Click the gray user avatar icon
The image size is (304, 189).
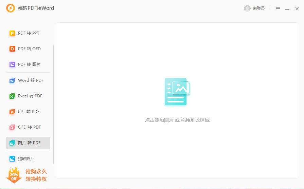click(x=247, y=8)
